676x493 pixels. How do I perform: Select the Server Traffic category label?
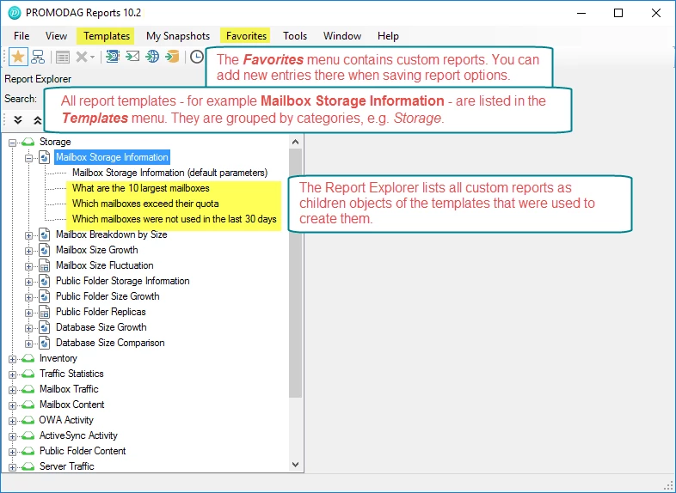67,466
